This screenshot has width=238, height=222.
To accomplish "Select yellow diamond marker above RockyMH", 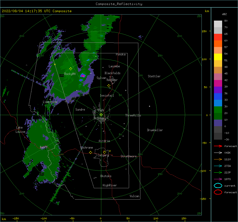I will 71,69.
